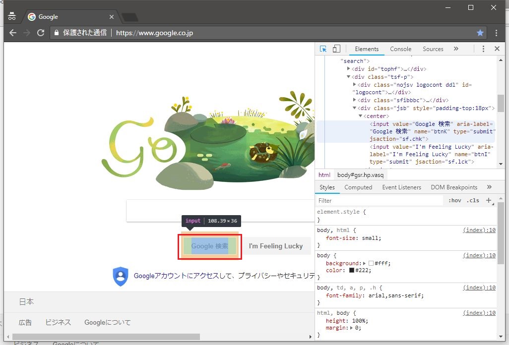Click the #222 color swatch
This screenshot has height=345, width=509.
coord(352,270)
